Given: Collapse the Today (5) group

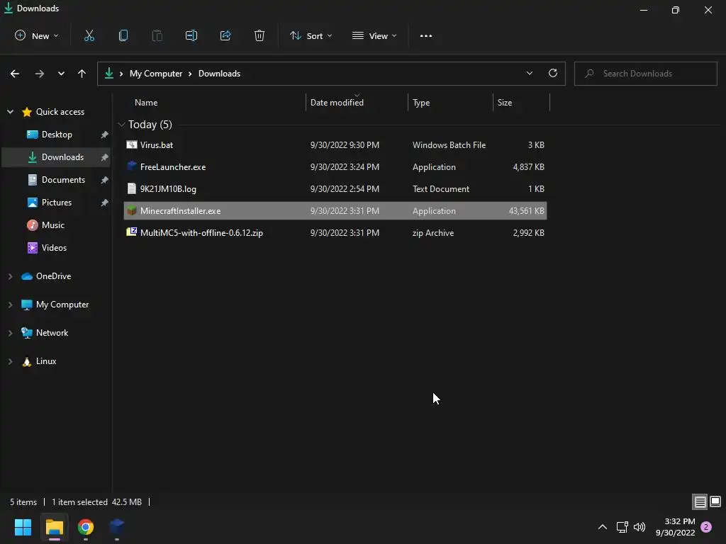Looking at the screenshot, I should [x=122, y=125].
